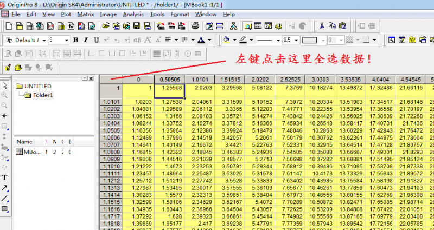Click the Paste clipboard icon
434x230 pixels.
(x=342, y=25)
